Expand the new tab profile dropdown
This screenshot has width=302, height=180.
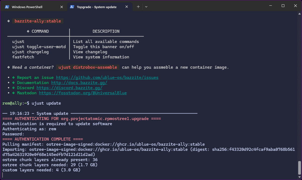coord(146,7)
